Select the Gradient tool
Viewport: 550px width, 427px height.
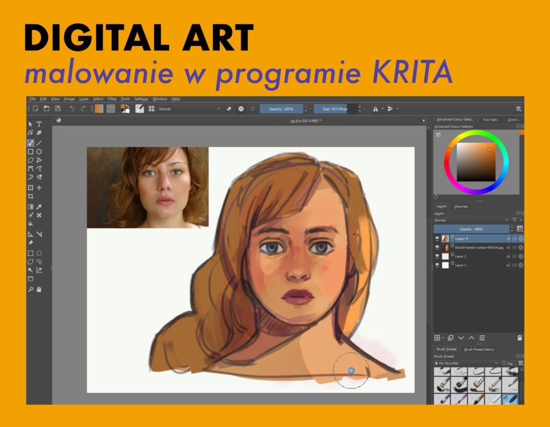coord(31,206)
